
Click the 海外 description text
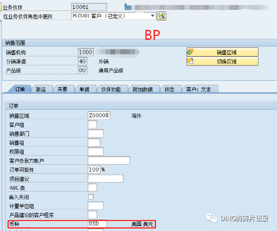[x=136, y=116]
